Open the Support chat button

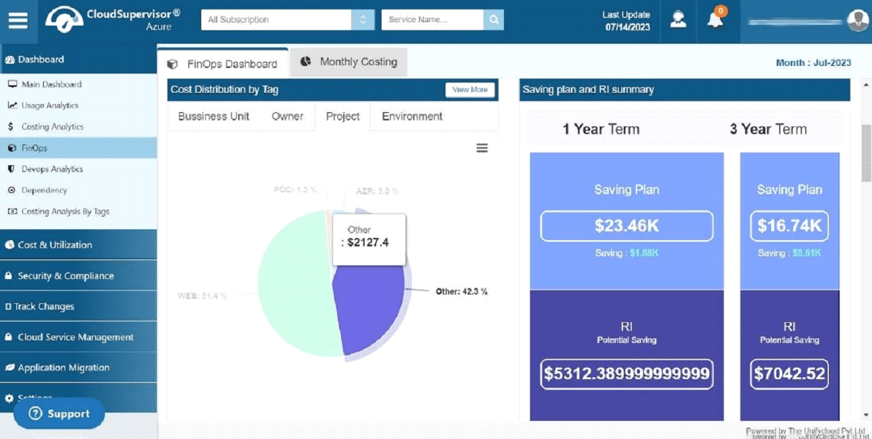pyautogui.click(x=59, y=413)
